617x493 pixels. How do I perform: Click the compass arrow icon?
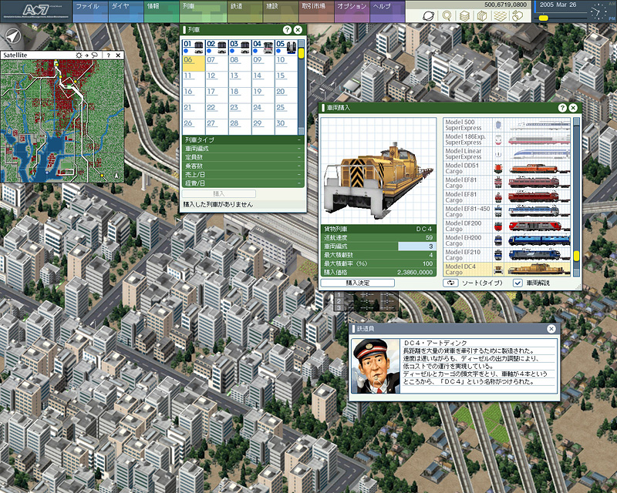[13, 37]
